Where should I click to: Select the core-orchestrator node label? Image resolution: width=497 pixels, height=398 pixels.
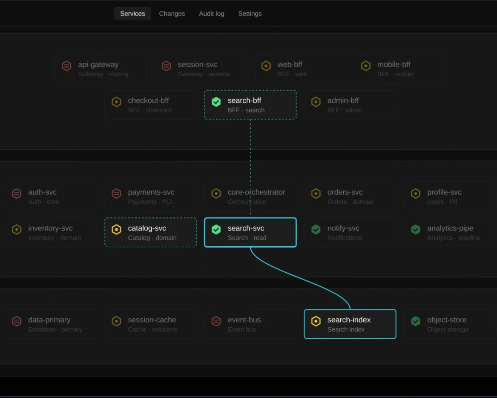point(256,192)
